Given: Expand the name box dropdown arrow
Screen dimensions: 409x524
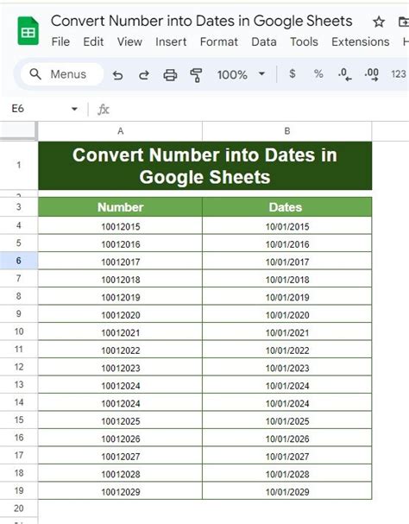Looking at the screenshot, I should [74, 109].
